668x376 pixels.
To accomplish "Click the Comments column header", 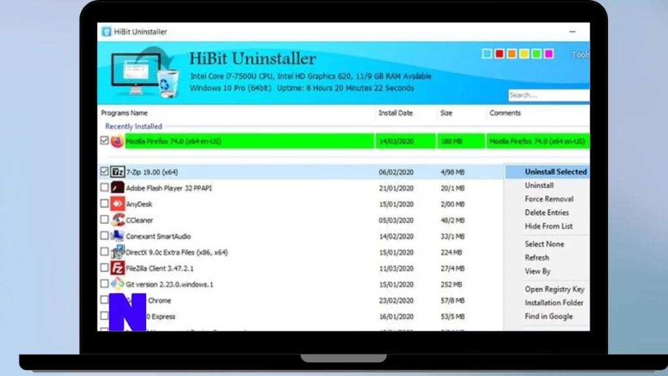I will (505, 113).
